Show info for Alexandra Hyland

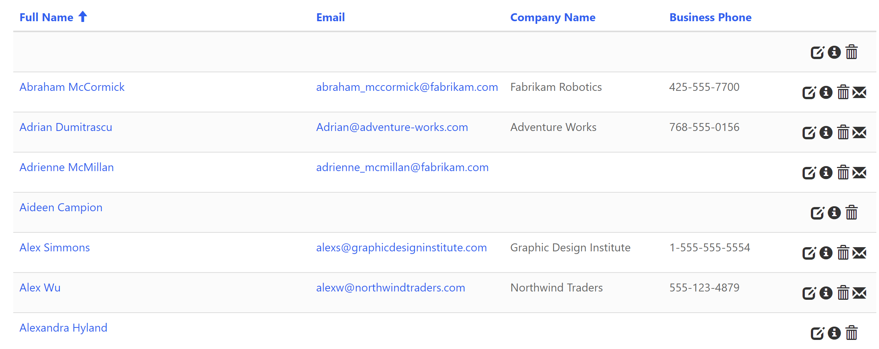tap(834, 333)
